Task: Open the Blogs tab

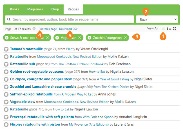Action: (x=55, y=9)
